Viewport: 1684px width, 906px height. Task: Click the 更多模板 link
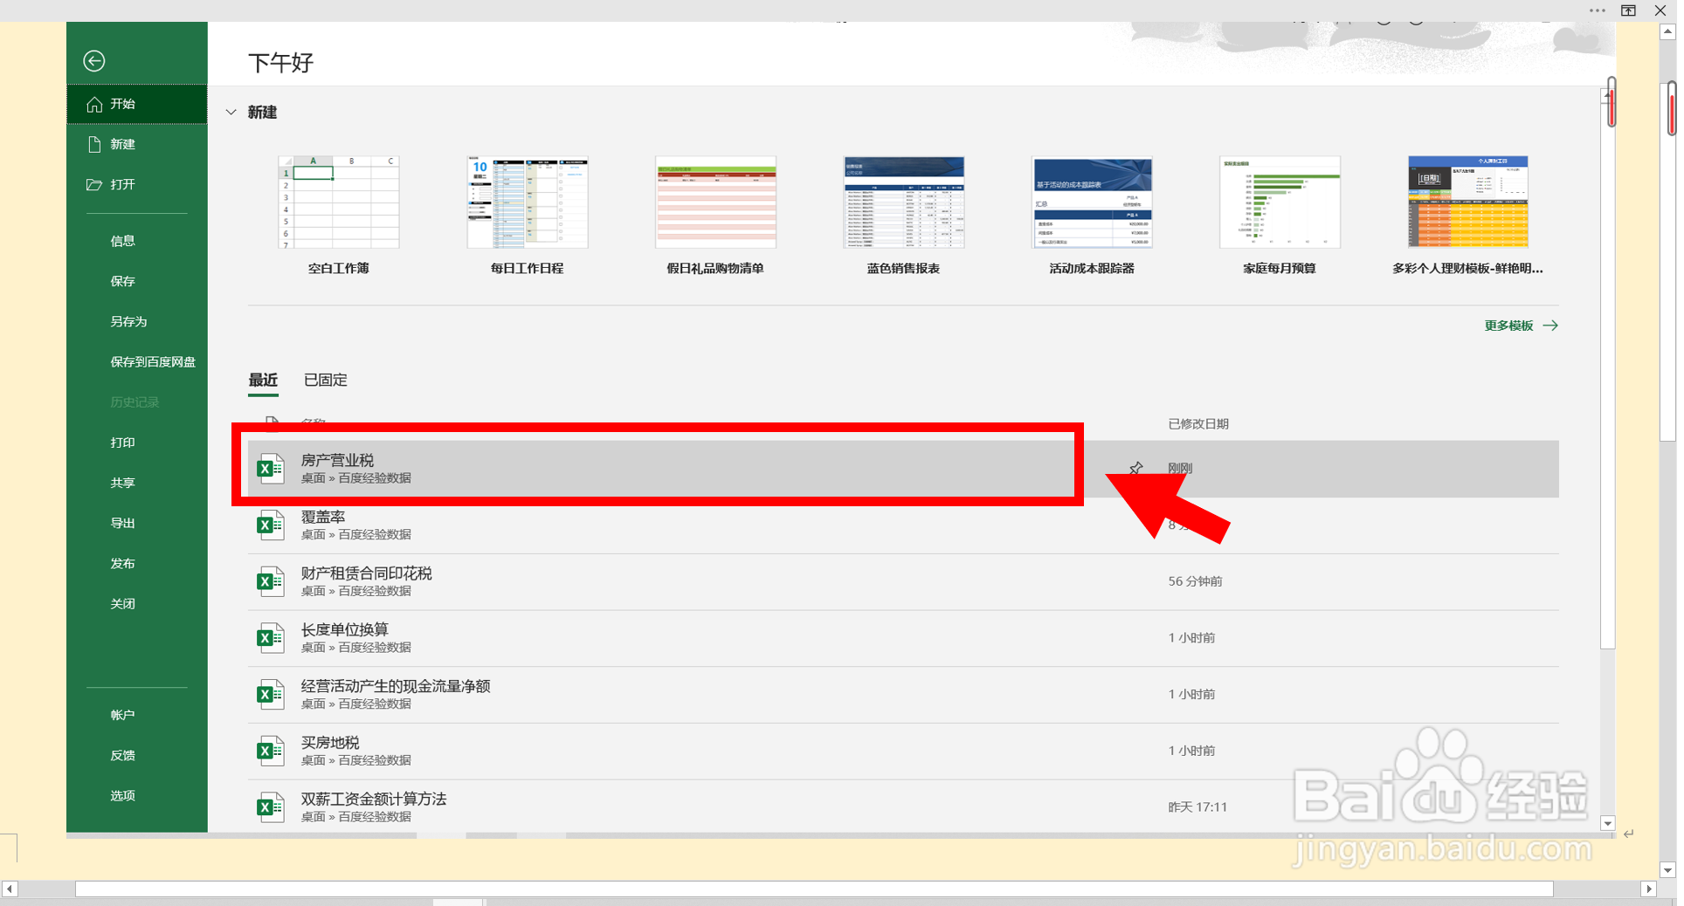[x=1509, y=325]
